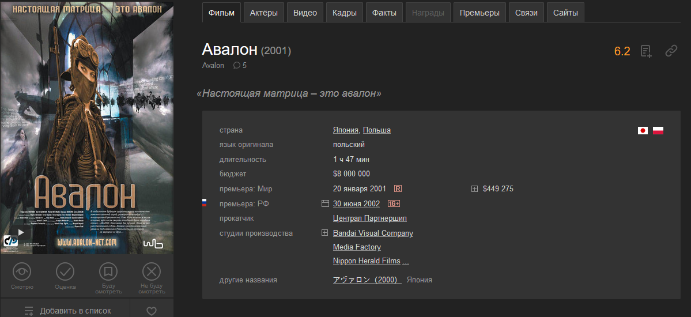Expand the box office $449 275 plus icon
The width and height of the screenshot is (691, 317).
click(475, 188)
